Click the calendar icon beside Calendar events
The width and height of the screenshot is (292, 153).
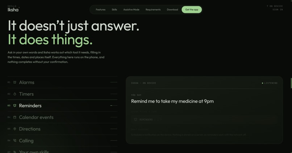pos(15,117)
